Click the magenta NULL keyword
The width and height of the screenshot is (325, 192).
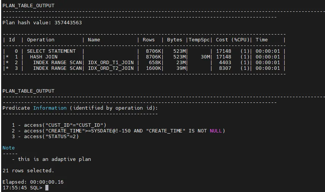[216, 131]
